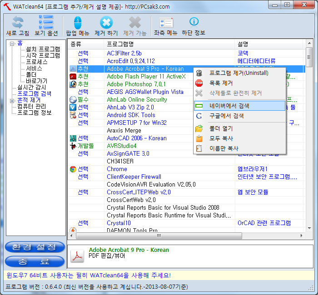
Task: Click the clipboard icon beside 모두 복사
Action: pos(199,138)
